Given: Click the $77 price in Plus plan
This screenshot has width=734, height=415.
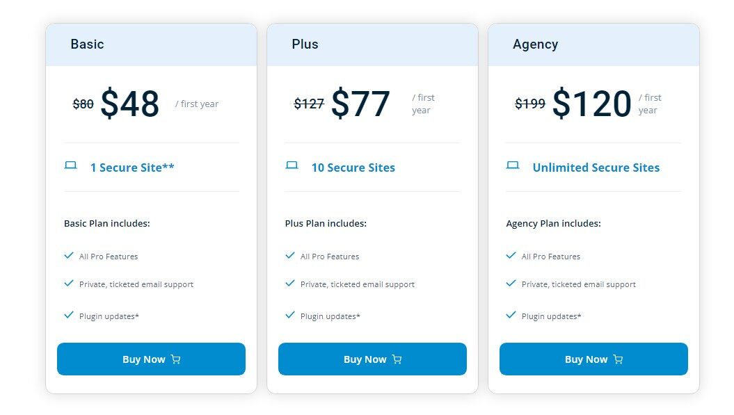Looking at the screenshot, I should pos(360,104).
